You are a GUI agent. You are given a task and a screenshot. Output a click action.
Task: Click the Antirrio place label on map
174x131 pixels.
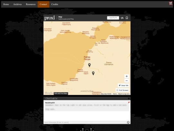click(93, 37)
